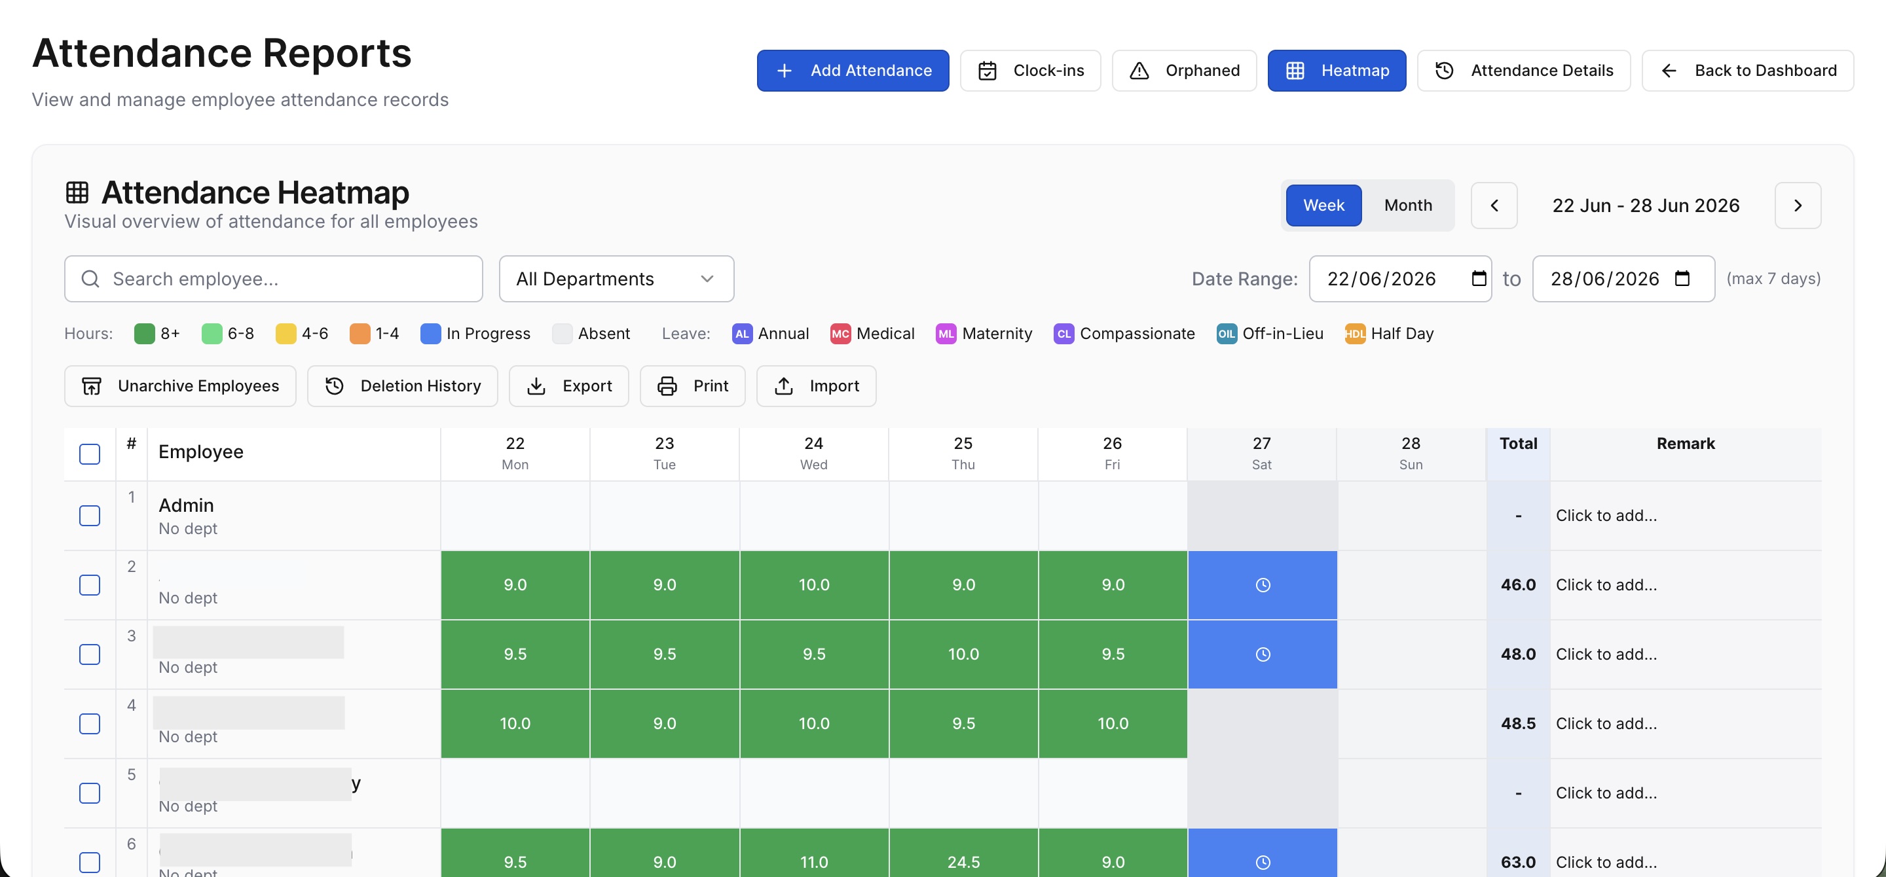Export the attendance data
Screen dimensions: 1886x877
coord(569,385)
